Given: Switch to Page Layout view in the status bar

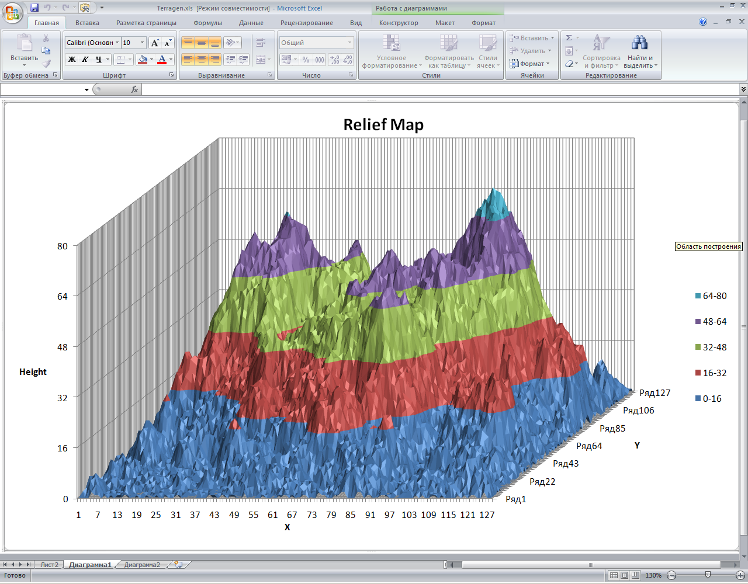Looking at the screenshot, I should tap(624, 575).
